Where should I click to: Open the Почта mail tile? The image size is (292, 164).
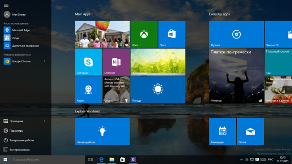[x=250, y=131]
